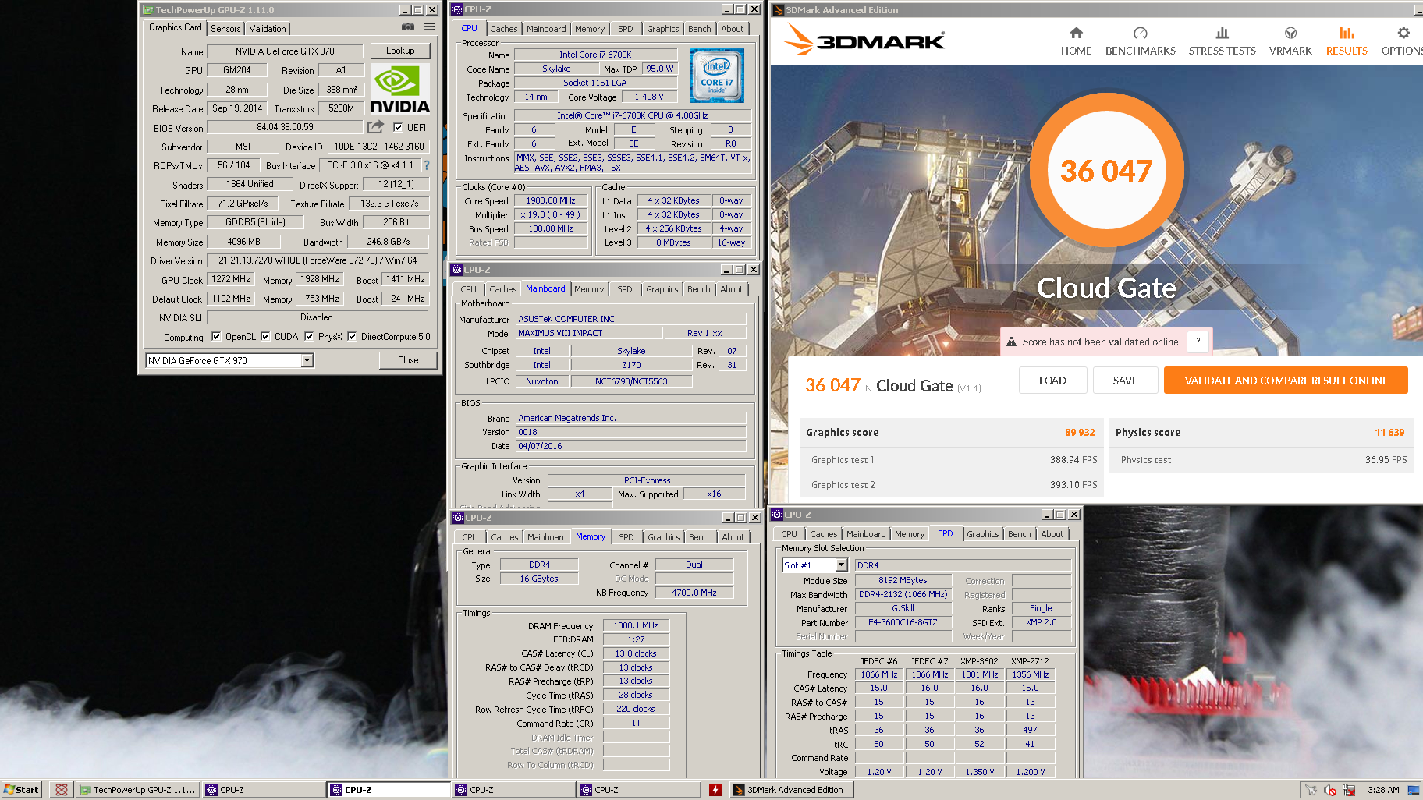The width and height of the screenshot is (1423, 800).
Task: Click the Graphics test 1 result 388.94 FPS
Action: [x=1073, y=460]
